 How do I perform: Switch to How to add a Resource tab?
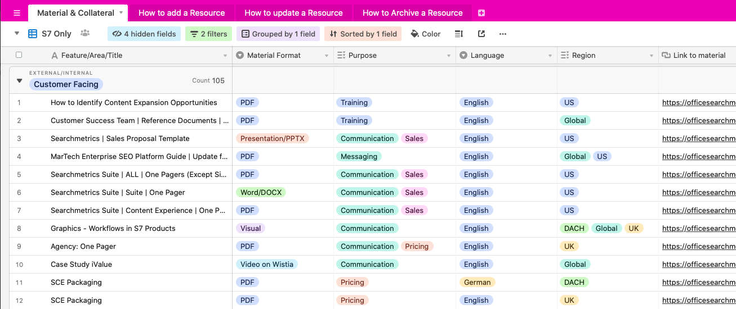click(x=181, y=13)
